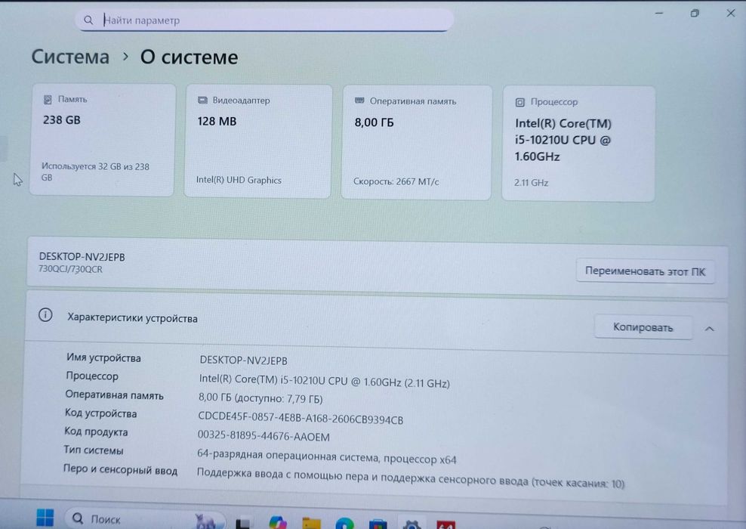
Task: Close the Settings window
Action: 731,14
